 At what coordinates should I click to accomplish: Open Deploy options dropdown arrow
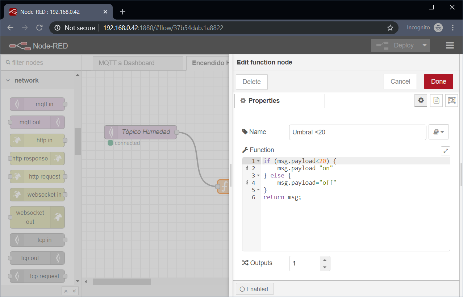(424, 45)
